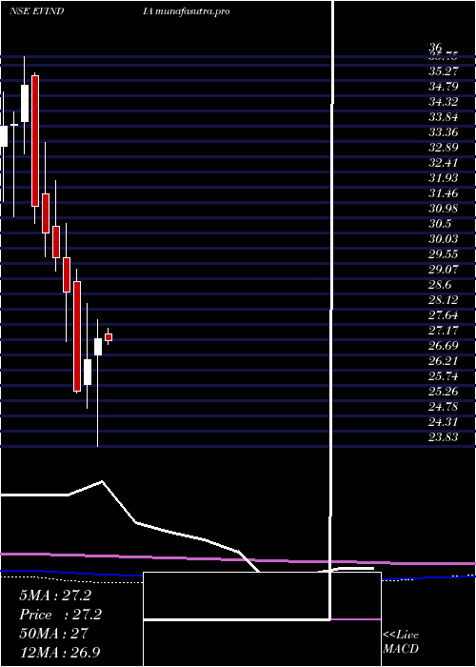
Task: Click the Price : 27.2 readout
Action: 61,615
